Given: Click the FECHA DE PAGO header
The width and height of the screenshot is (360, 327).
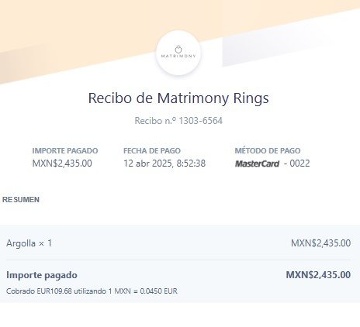Looking at the screenshot, I should click(152, 151).
